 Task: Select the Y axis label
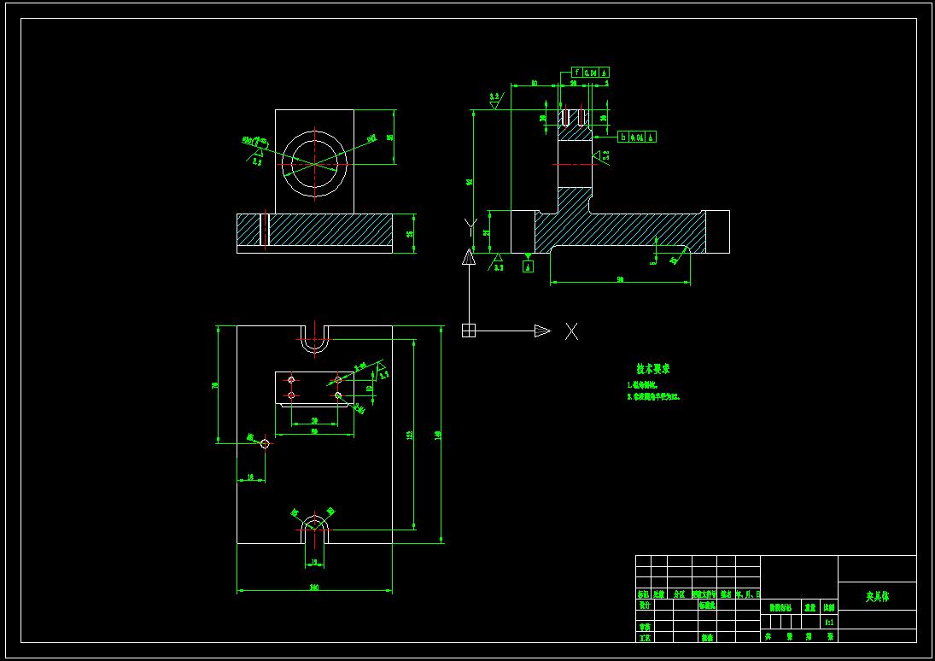(x=471, y=227)
